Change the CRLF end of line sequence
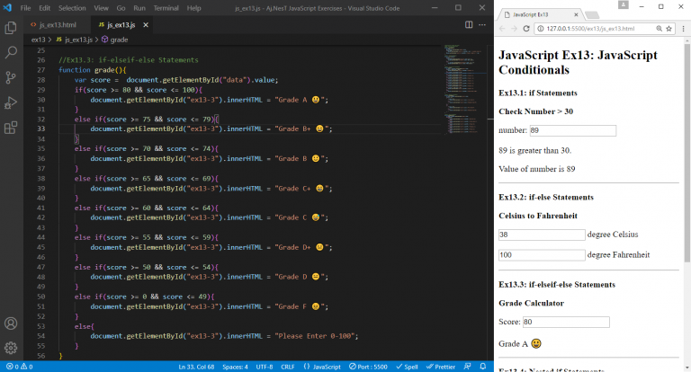Image resolution: width=691 pixels, height=372 pixels. pyautogui.click(x=287, y=367)
